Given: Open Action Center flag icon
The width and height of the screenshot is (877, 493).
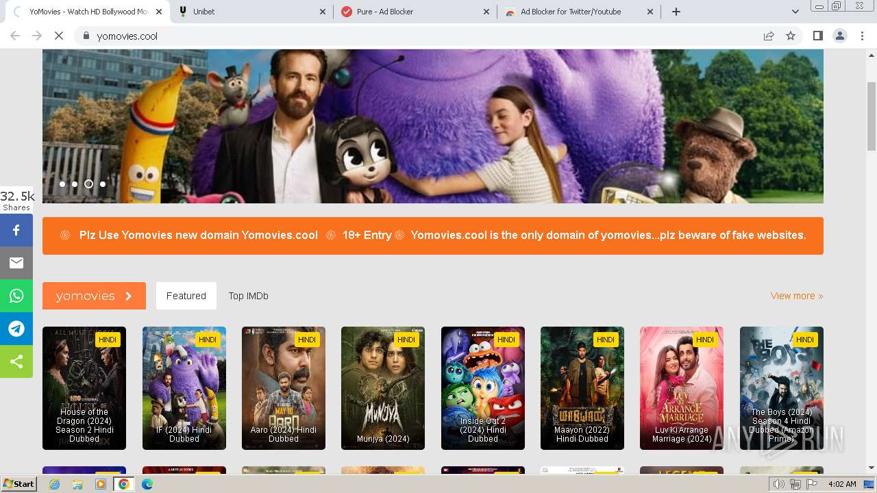Looking at the screenshot, I should [x=812, y=484].
